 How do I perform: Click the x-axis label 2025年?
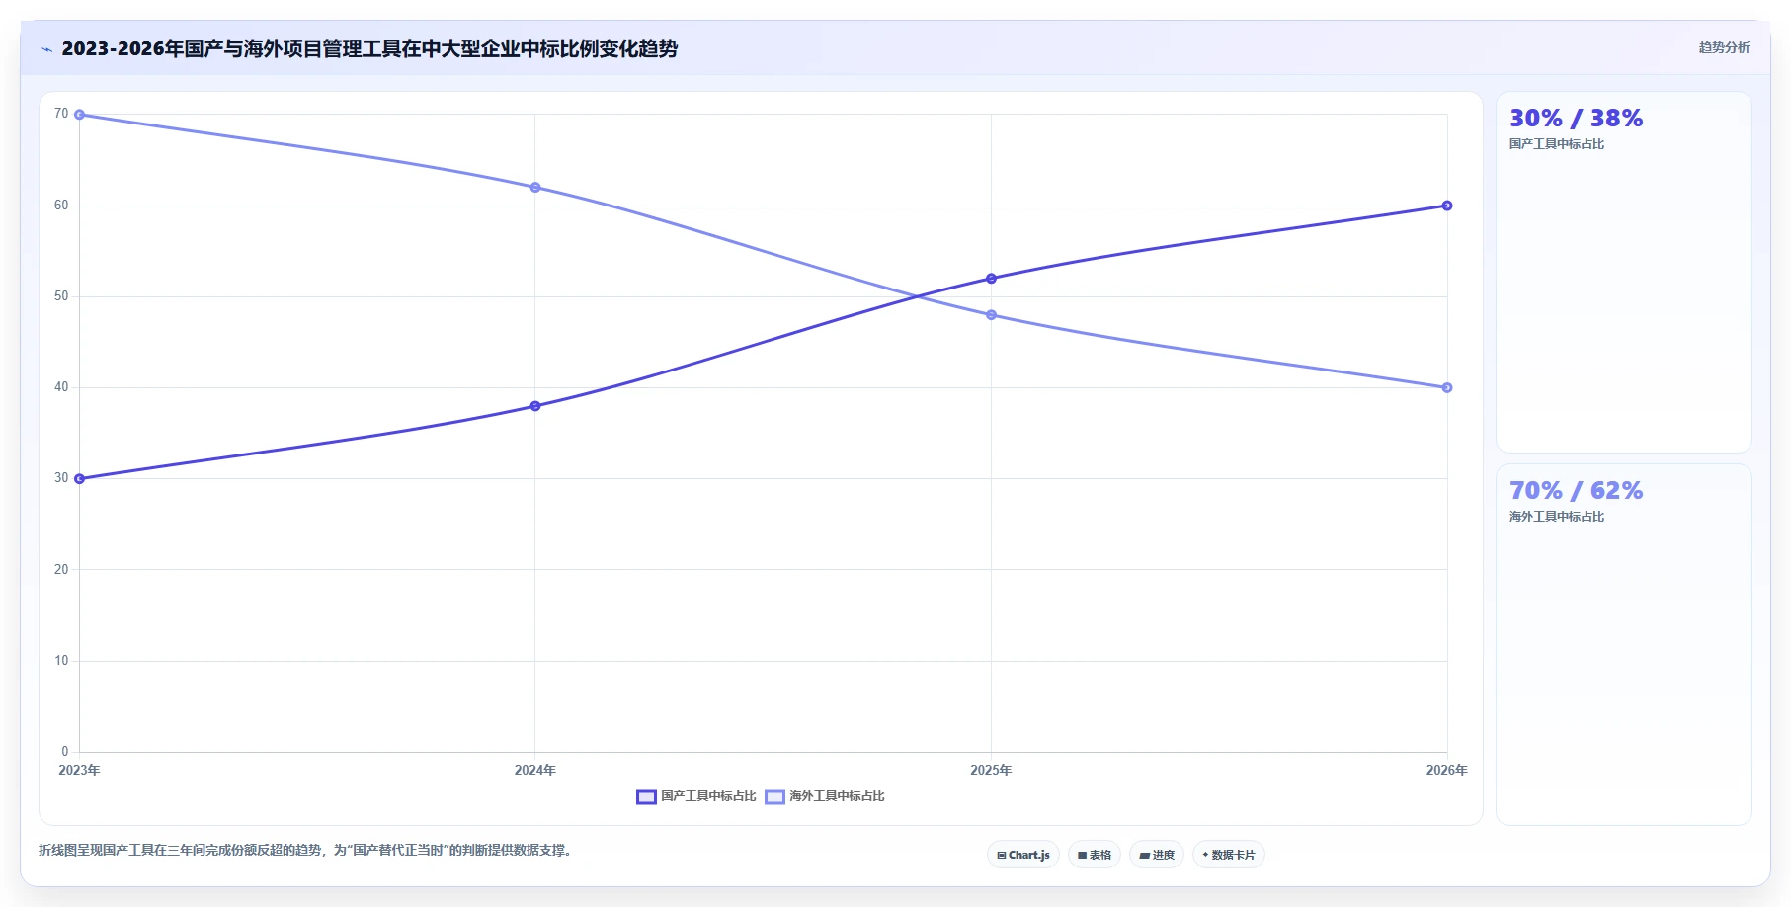point(991,770)
